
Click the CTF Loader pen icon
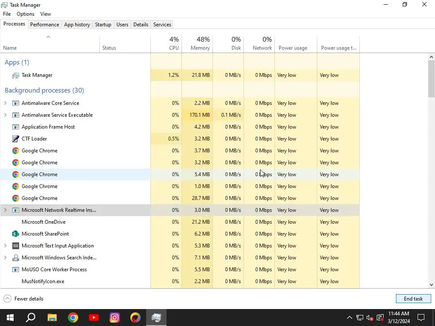pyautogui.click(x=16, y=139)
